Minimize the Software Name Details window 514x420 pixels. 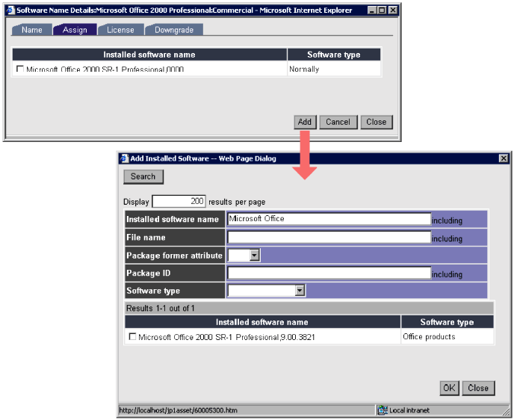coord(372,10)
